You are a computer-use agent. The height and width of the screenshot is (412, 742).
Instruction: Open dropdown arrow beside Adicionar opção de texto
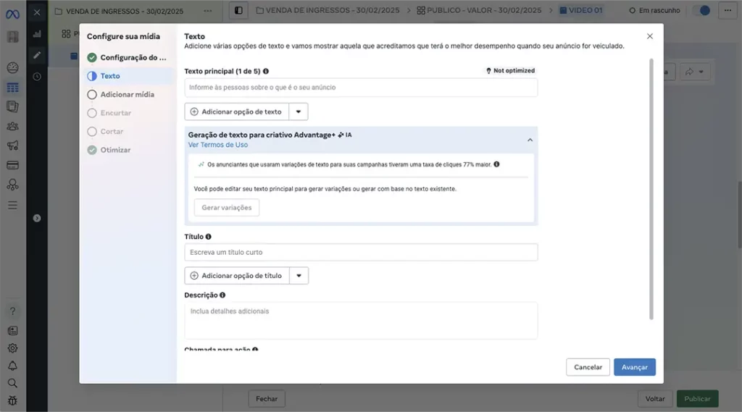[x=299, y=112]
